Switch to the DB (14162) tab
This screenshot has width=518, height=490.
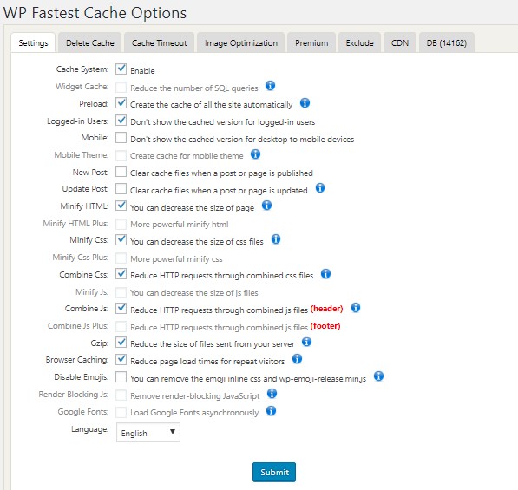tap(447, 42)
